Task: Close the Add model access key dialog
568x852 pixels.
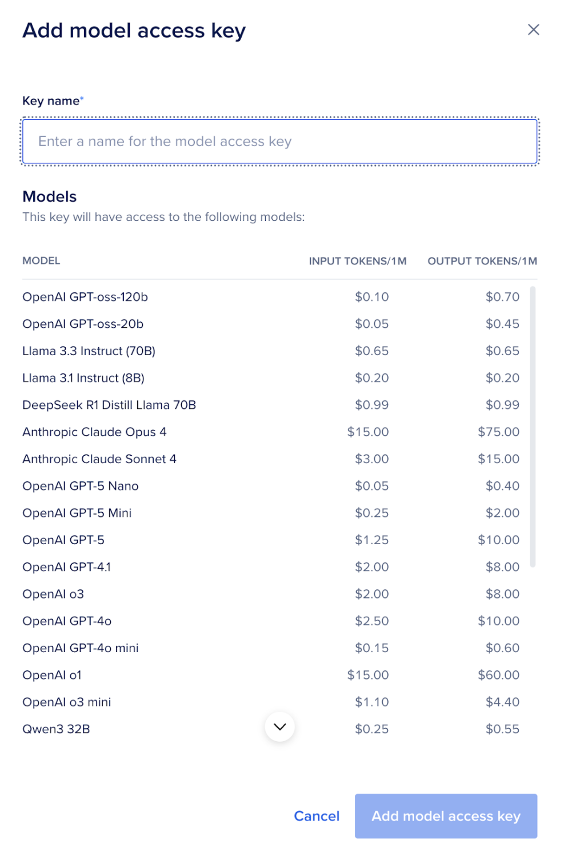Action: (x=533, y=30)
